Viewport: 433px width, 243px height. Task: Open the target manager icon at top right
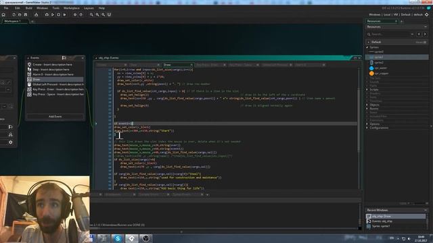[427, 15]
